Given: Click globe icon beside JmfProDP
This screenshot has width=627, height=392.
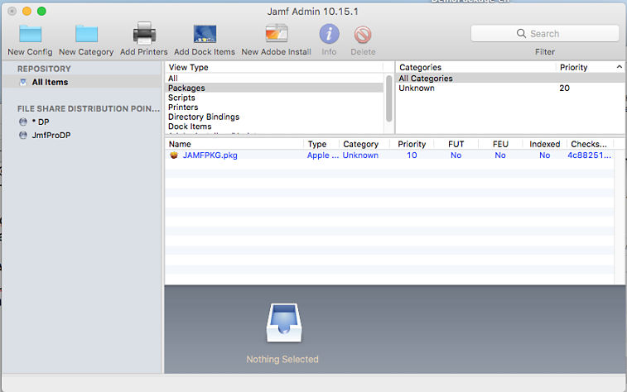Looking at the screenshot, I should [x=23, y=136].
